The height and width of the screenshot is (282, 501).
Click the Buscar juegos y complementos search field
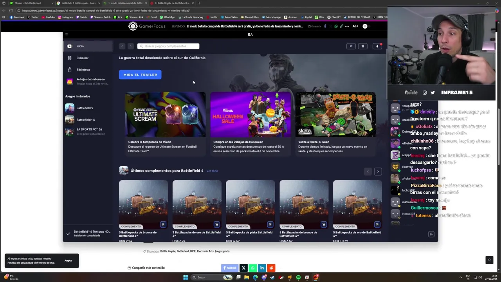click(x=168, y=46)
